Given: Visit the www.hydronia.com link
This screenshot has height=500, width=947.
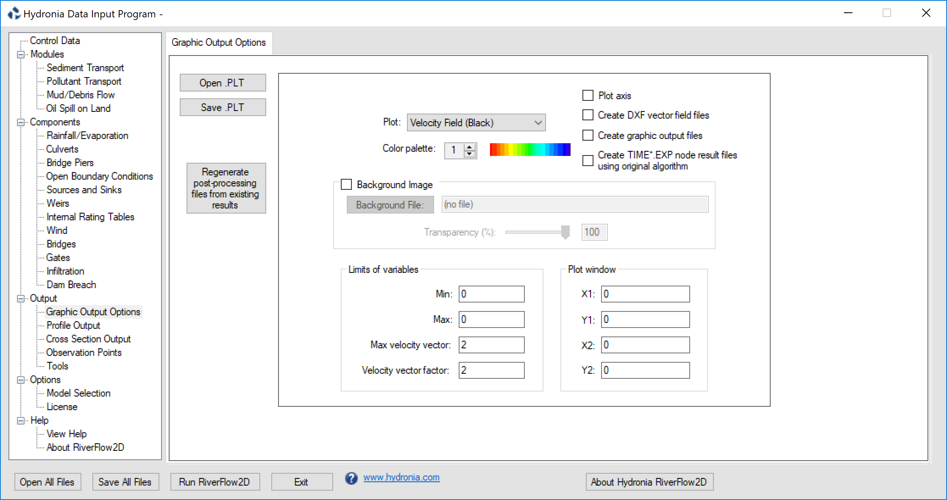Looking at the screenshot, I should (401, 478).
